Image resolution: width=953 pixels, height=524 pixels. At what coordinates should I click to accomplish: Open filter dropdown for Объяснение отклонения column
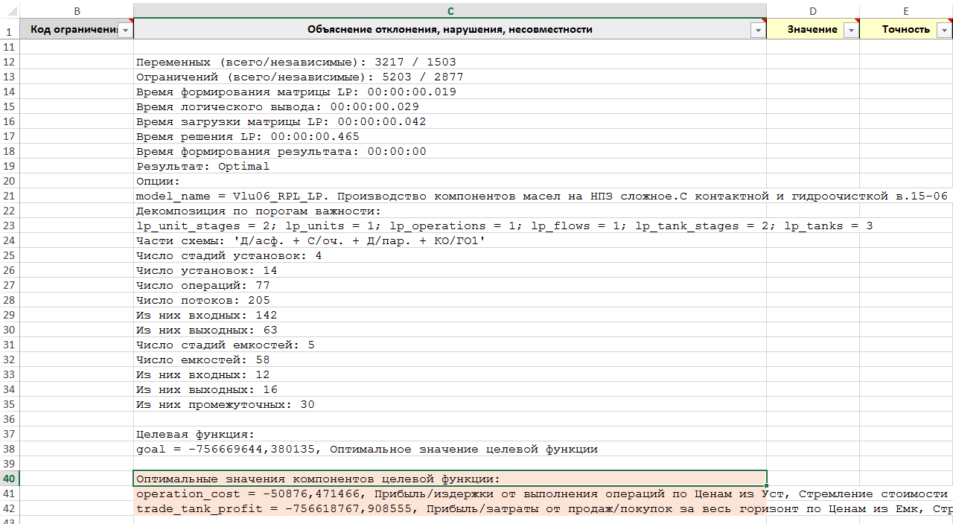[758, 30]
